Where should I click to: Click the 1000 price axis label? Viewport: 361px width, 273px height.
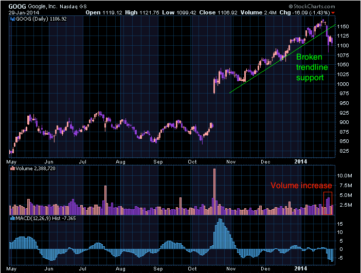pyautogui.click(x=343, y=84)
